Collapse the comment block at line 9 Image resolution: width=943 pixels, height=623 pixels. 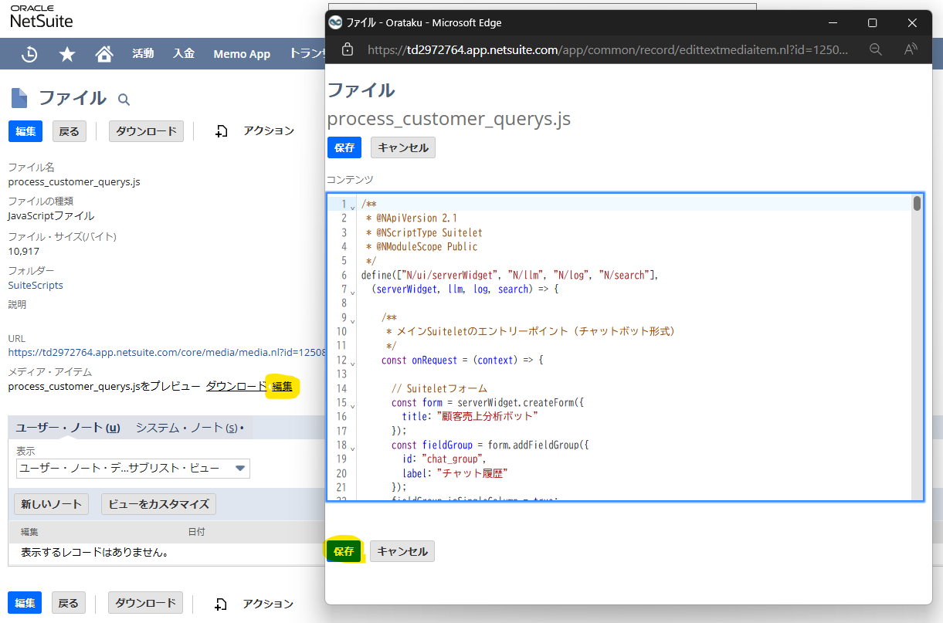[x=353, y=320]
